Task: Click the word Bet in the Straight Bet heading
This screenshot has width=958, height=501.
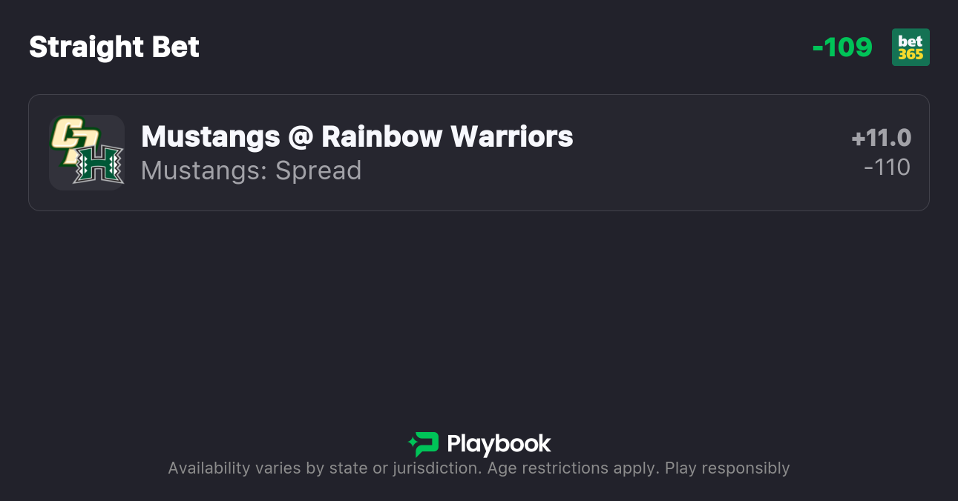Action: [x=176, y=47]
